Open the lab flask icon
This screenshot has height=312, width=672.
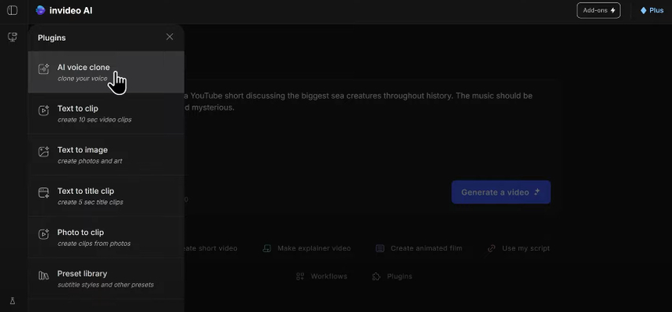pyautogui.click(x=13, y=301)
